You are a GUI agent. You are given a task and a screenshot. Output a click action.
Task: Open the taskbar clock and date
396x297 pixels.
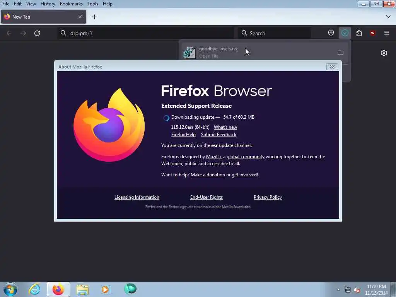(x=376, y=290)
